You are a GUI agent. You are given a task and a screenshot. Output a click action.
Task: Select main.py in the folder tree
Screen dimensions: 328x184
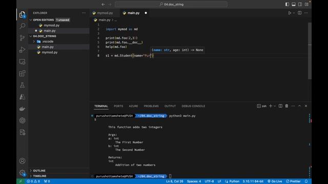point(48,47)
